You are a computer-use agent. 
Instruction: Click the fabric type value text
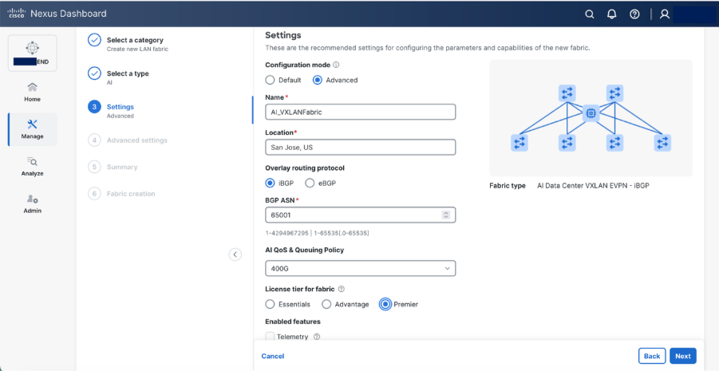(594, 186)
